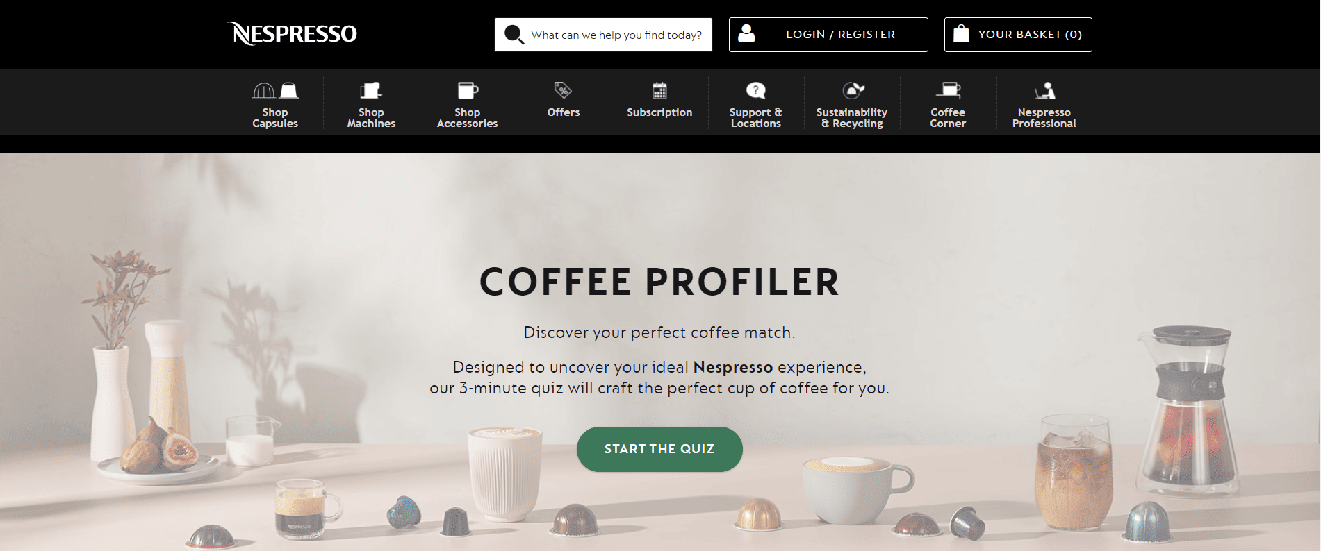
Task: Click the Start the Quiz button
Action: click(659, 449)
